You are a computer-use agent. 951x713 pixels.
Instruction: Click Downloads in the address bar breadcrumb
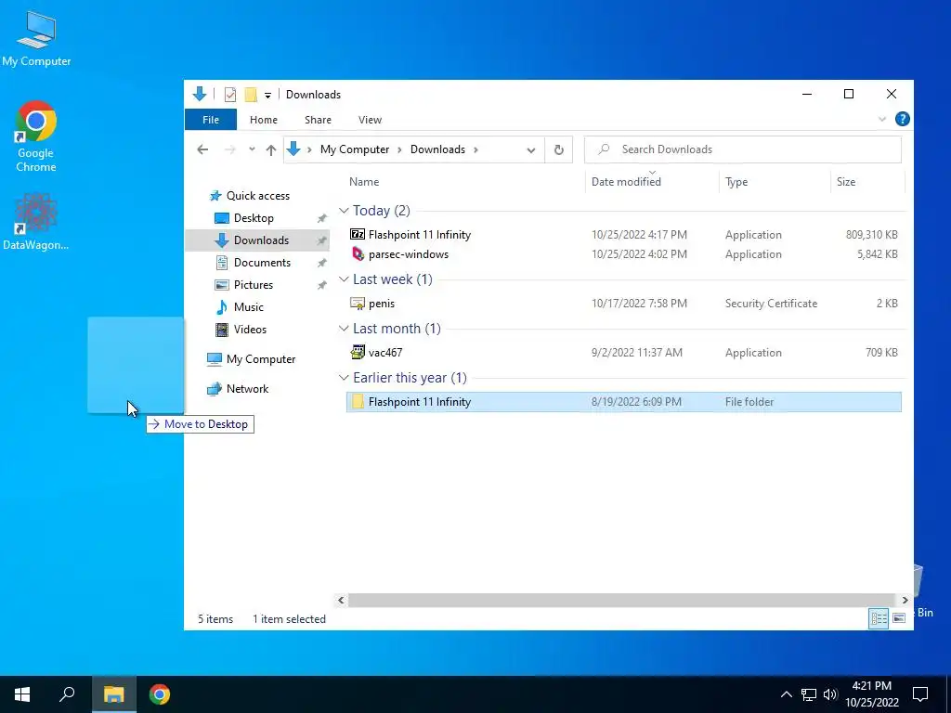click(437, 149)
